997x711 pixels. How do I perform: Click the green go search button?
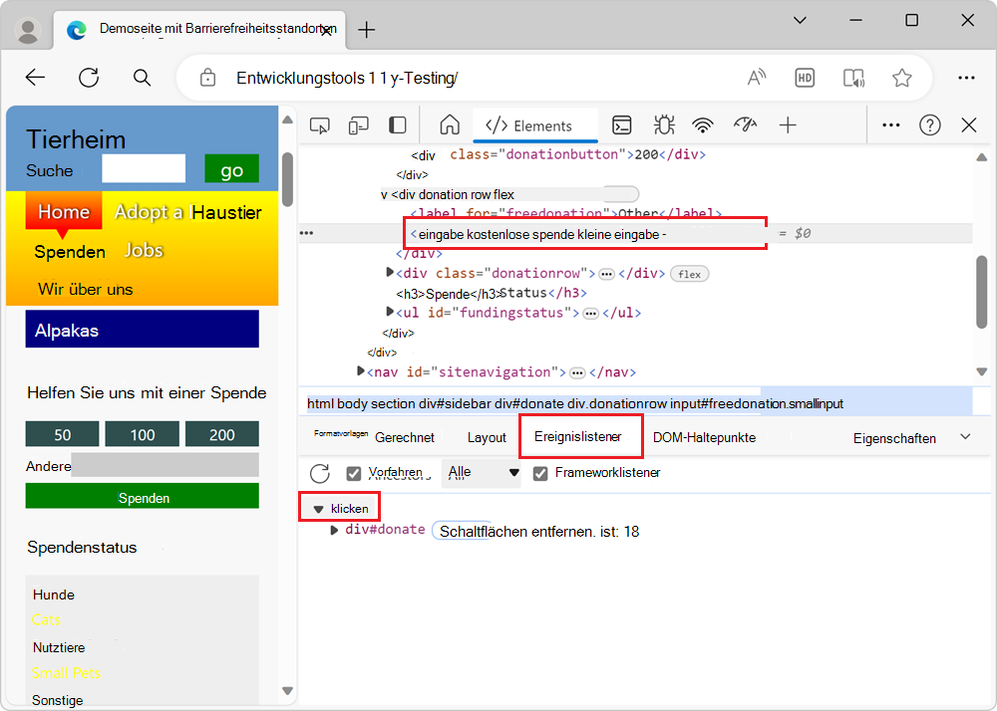pos(230,169)
